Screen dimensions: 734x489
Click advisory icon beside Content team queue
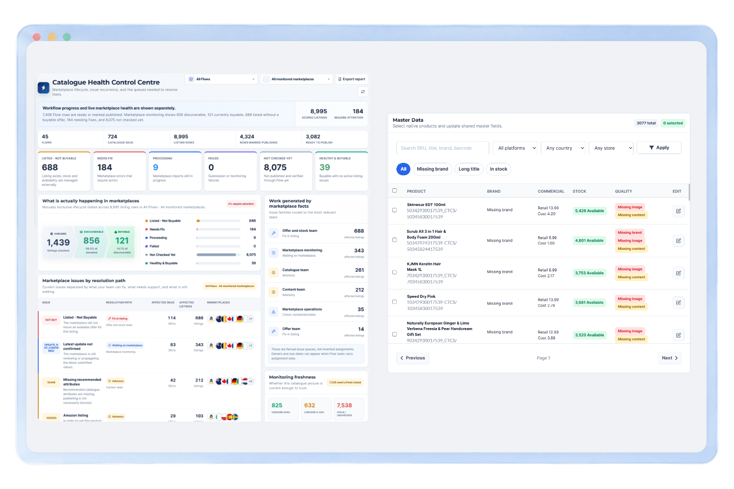[274, 292]
